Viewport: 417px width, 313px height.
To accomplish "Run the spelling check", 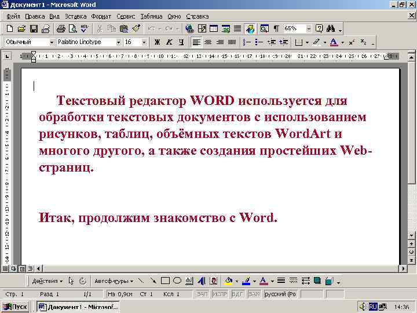I will [85, 28].
